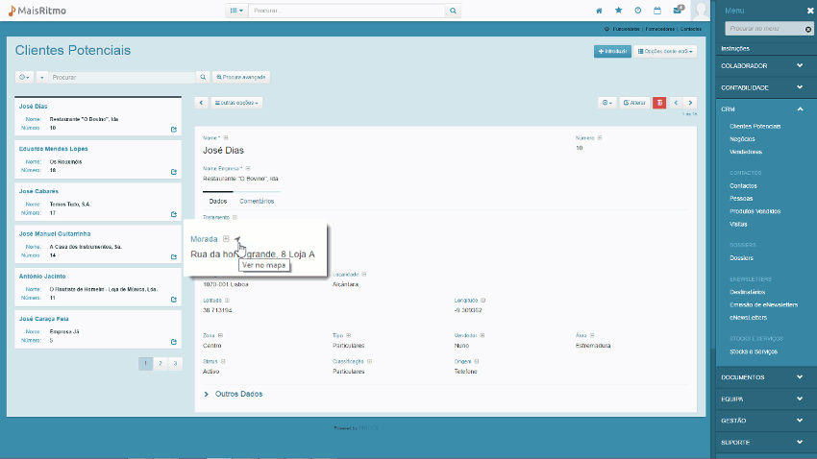Open Negócios in the CRM menu
Image resolution: width=817 pixels, height=459 pixels.
pos(742,139)
